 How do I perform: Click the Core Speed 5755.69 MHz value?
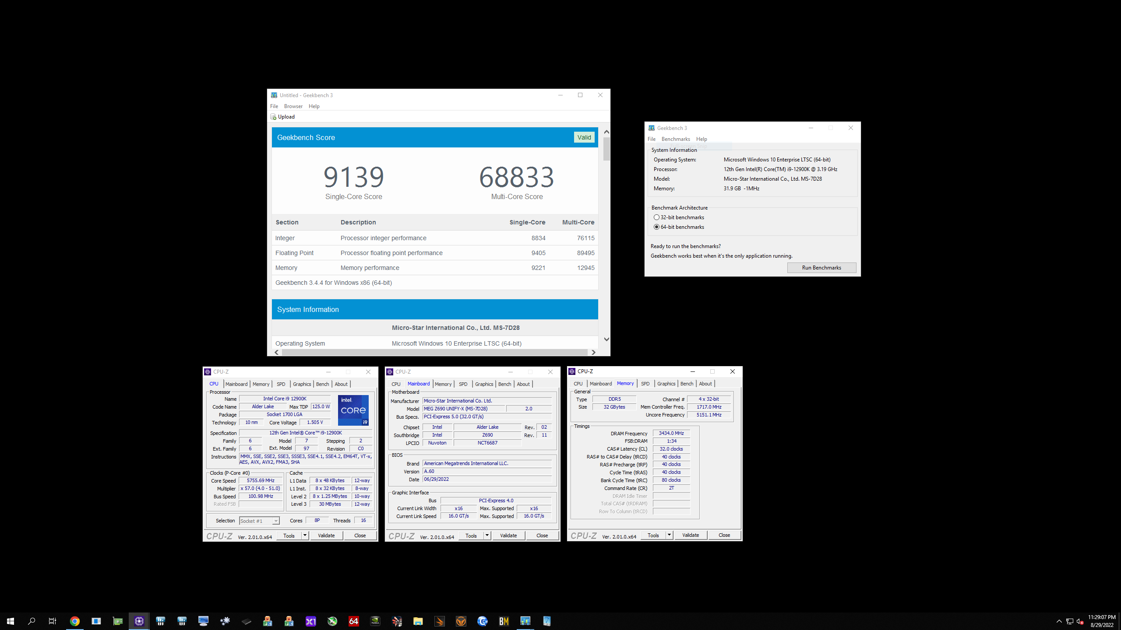coord(261,480)
